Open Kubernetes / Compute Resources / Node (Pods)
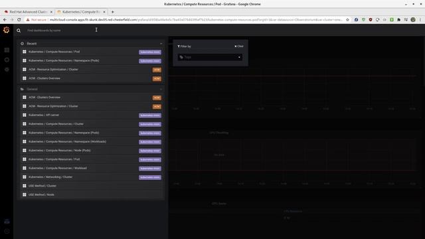Image resolution: width=425 pixels, height=239 pixels. click(92, 151)
